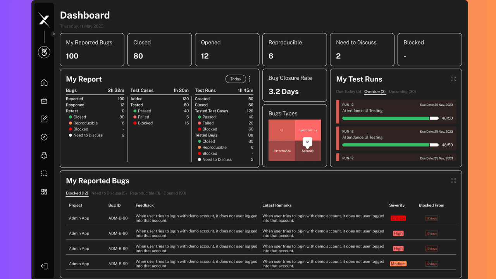This screenshot has width=496, height=279.
Task: Click the Project column header
Action: coord(76,205)
